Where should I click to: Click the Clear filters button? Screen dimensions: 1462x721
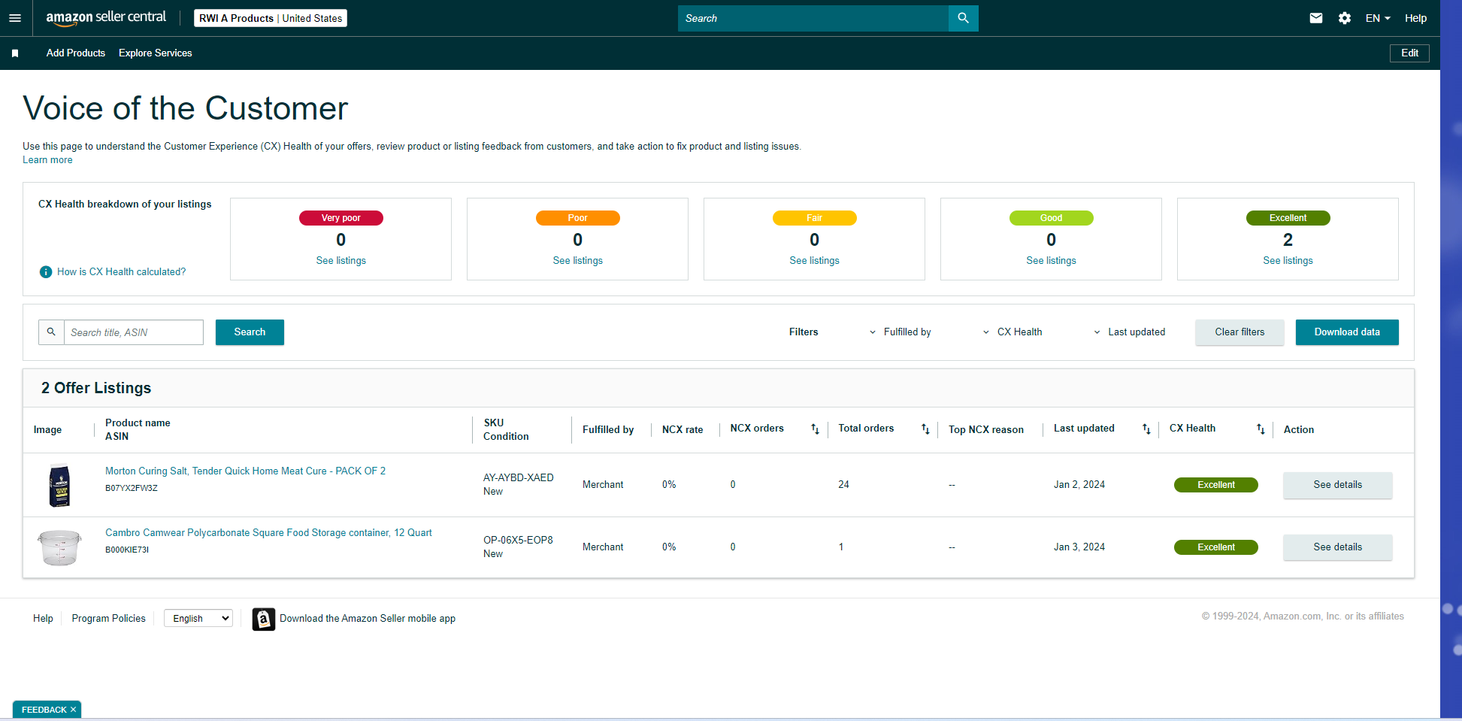[1240, 332]
